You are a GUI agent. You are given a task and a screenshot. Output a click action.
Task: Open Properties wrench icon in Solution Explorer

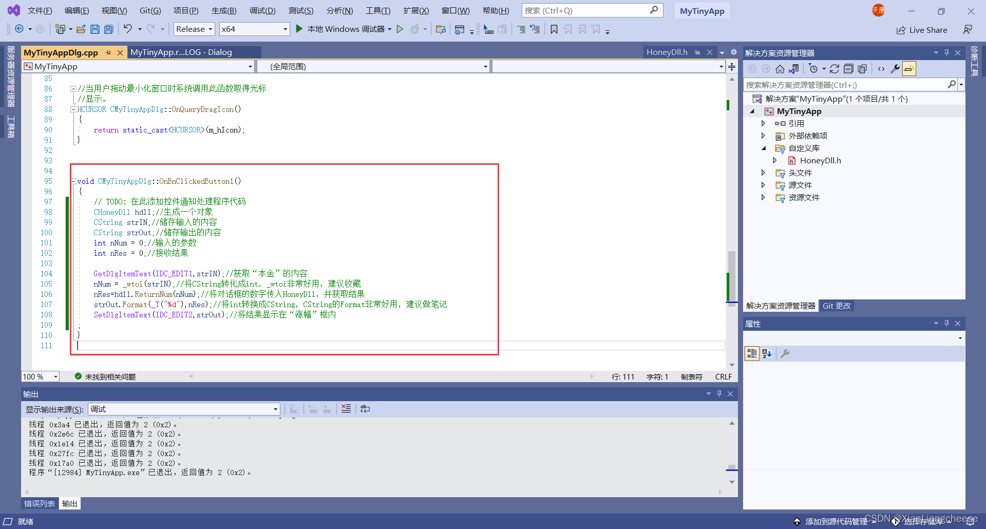coord(895,69)
